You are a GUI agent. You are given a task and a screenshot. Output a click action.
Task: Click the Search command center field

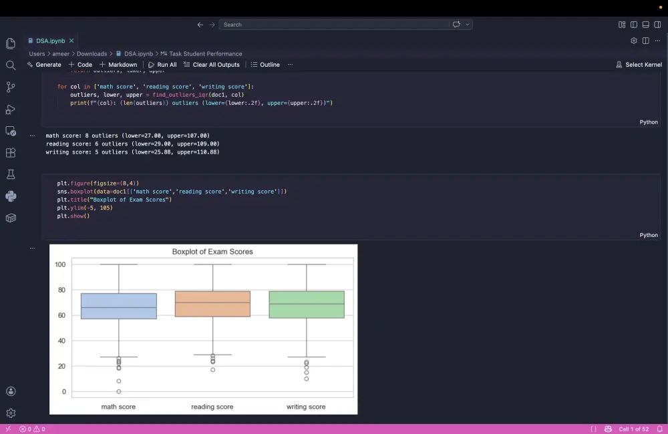point(333,25)
